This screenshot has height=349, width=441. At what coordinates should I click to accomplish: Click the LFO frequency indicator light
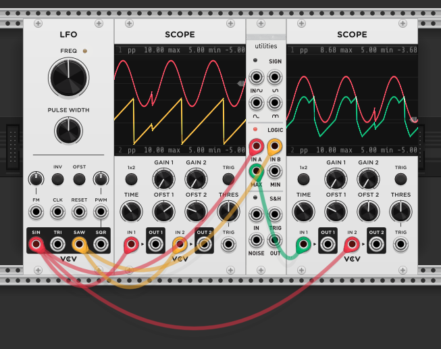(x=85, y=51)
